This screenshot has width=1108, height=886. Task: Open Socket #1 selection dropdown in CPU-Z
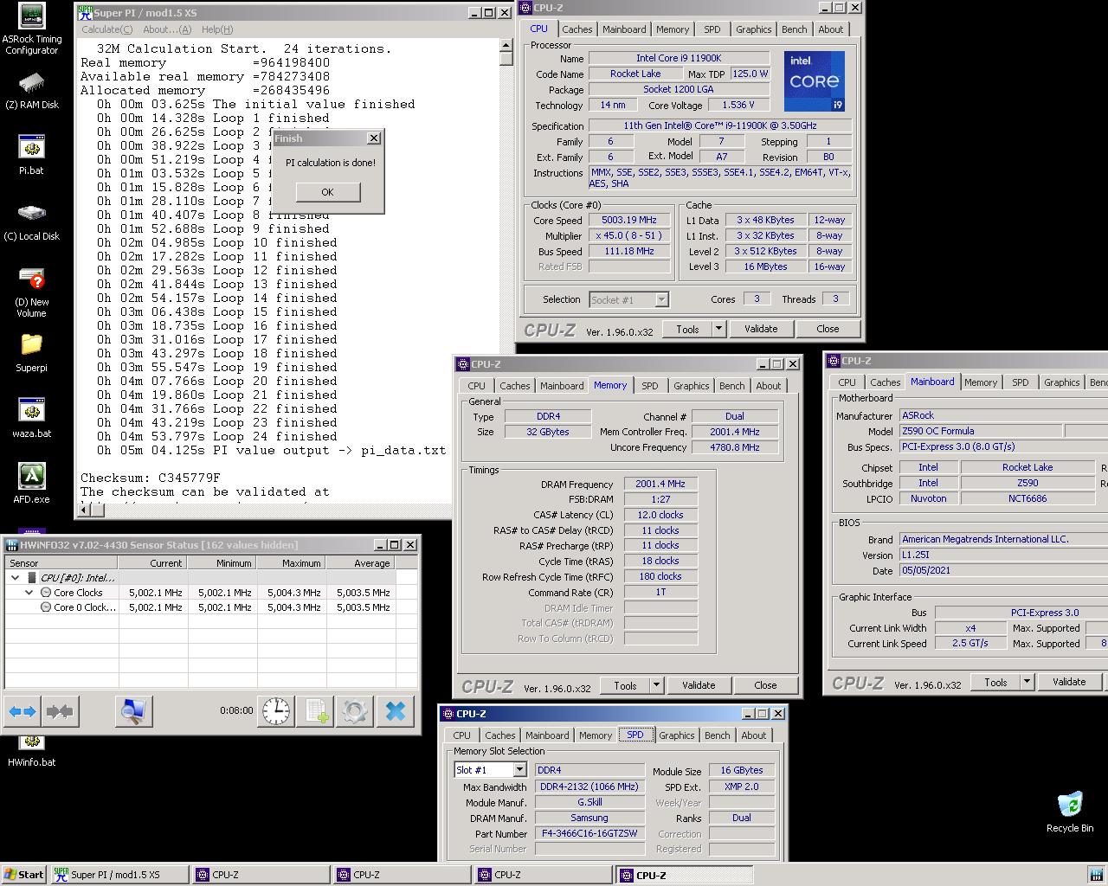click(x=661, y=299)
